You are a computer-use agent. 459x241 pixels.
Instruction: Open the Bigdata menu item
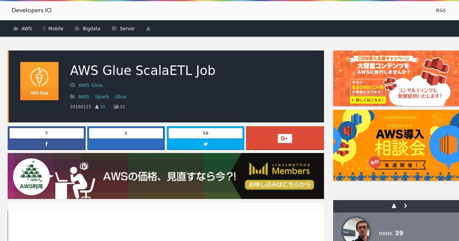click(88, 29)
